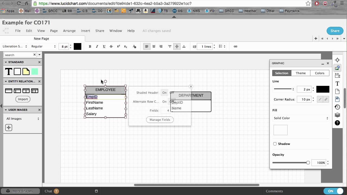Click the Import button
Viewport: 347px width, 195px height.
[23, 99]
